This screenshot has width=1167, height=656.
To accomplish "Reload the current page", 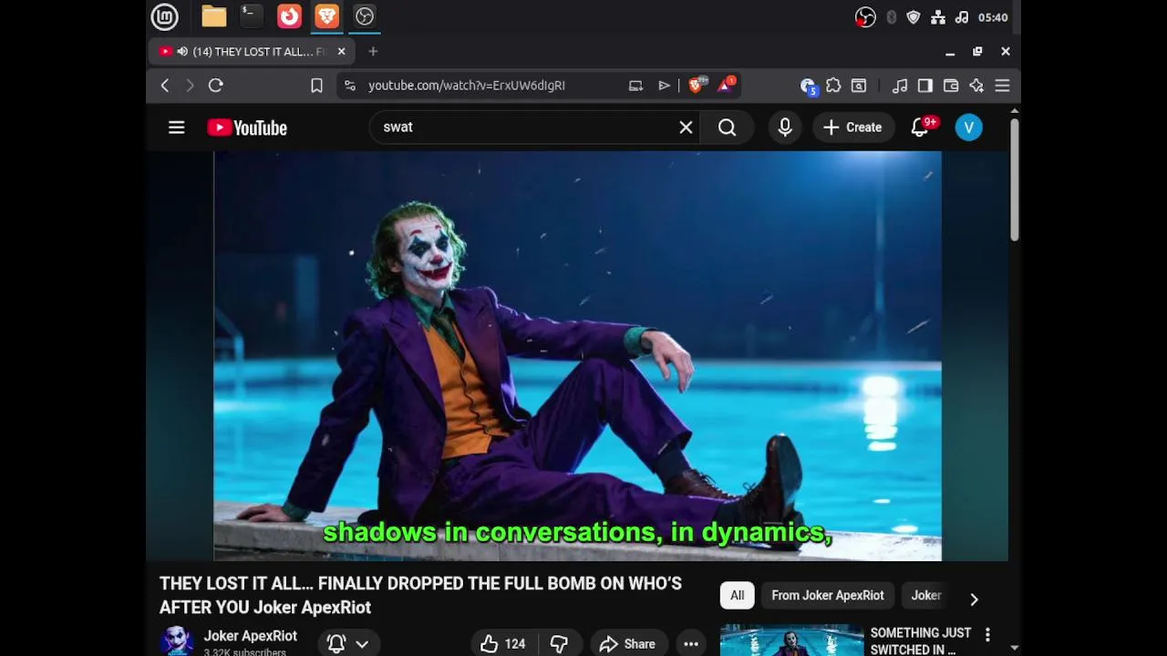I will click(x=216, y=86).
